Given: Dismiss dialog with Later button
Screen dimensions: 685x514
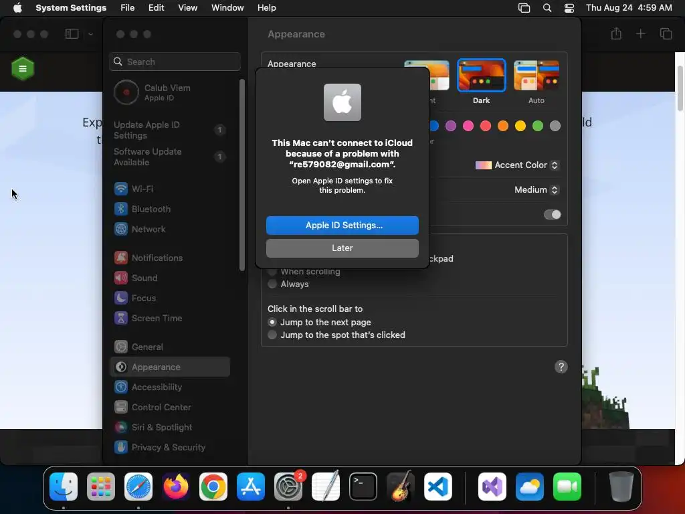Looking at the screenshot, I should 342,248.
